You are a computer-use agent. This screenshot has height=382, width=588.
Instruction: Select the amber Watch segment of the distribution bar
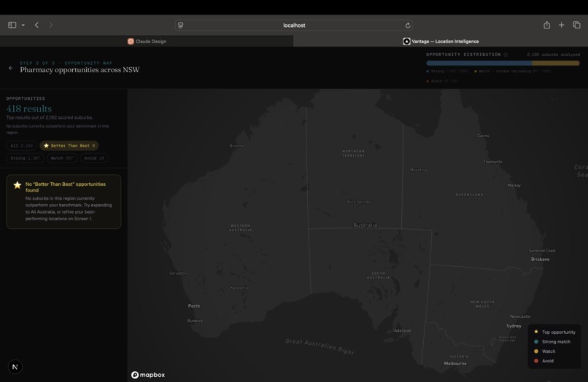tap(556, 63)
